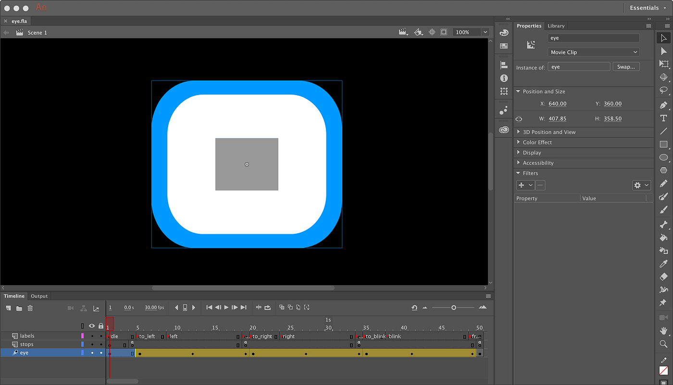Select the Eraser tool
The image size is (673, 385).
[663, 277]
